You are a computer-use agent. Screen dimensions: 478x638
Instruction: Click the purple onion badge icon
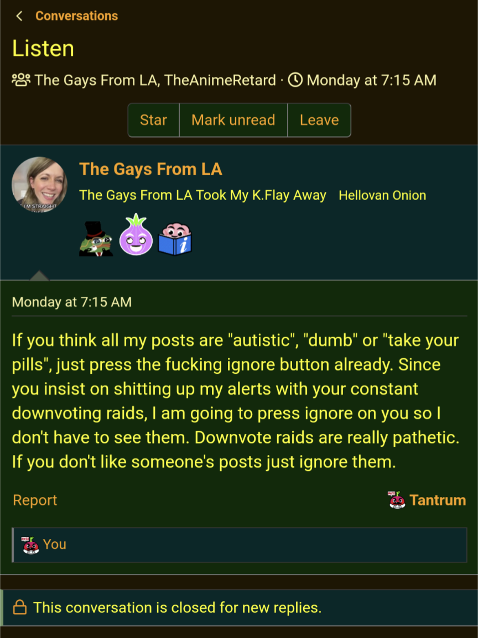(x=136, y=235)
